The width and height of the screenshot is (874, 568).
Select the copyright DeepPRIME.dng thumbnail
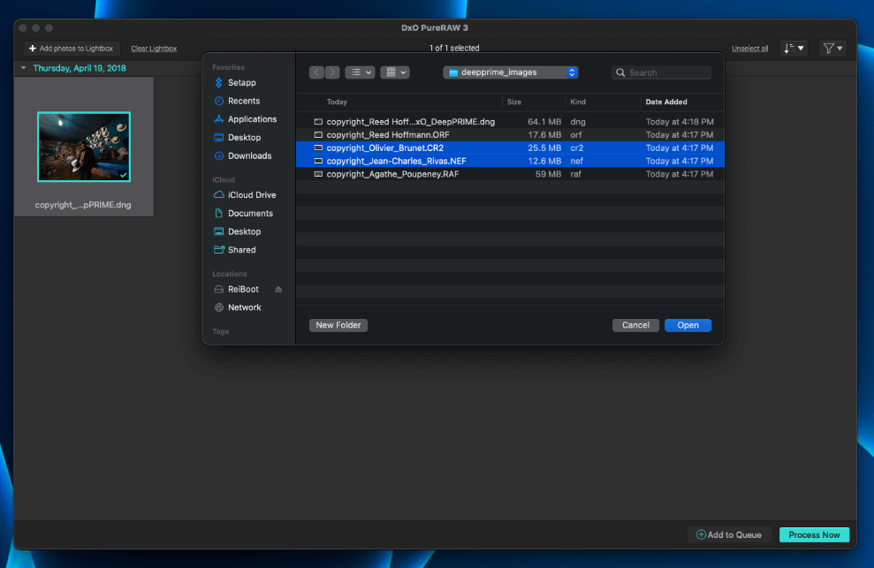(84, 147)
